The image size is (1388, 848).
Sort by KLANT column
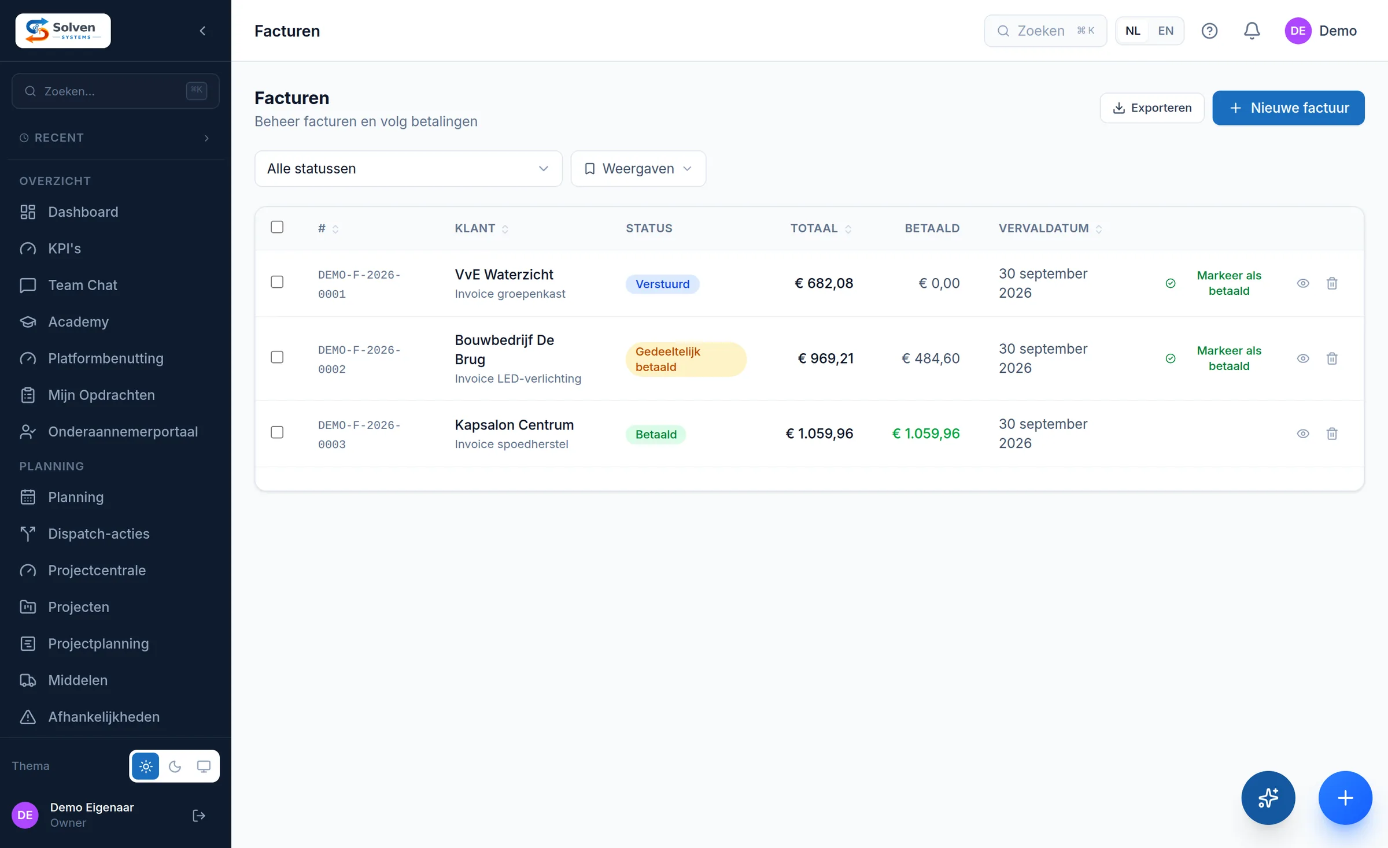point(481,228)
